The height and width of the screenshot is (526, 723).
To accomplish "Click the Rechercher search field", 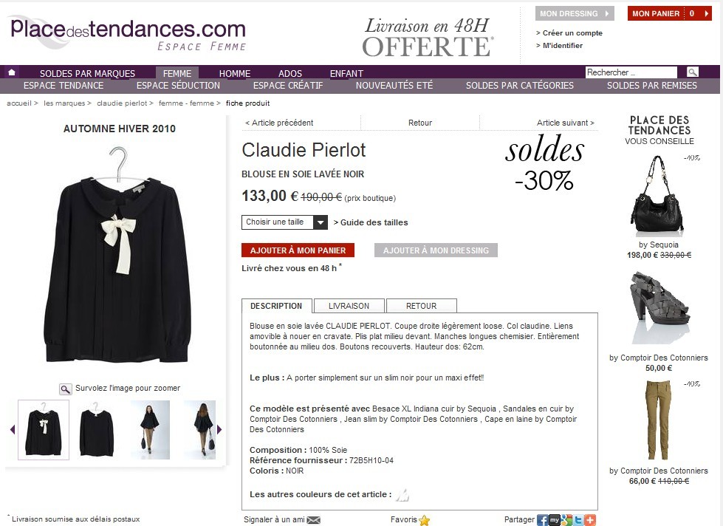I will point(631,72).
